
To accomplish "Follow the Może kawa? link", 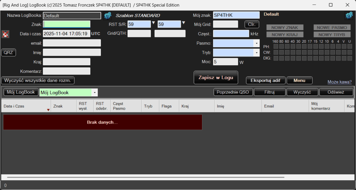I will click(x=339, y=82).
